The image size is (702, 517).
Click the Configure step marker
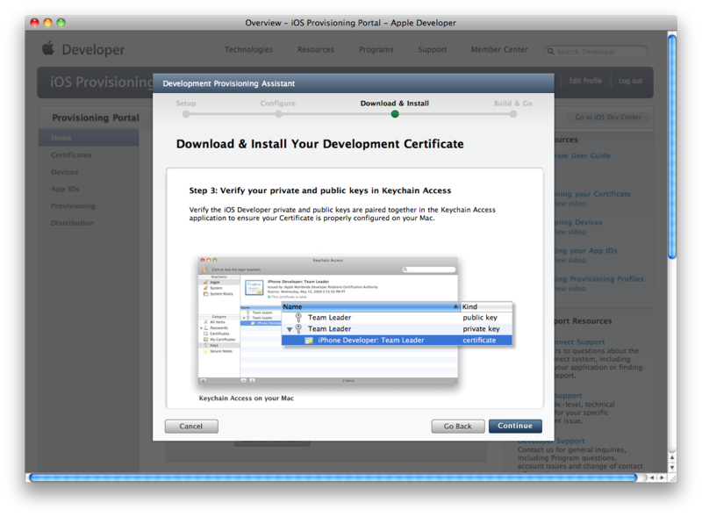tap(278, 114)
